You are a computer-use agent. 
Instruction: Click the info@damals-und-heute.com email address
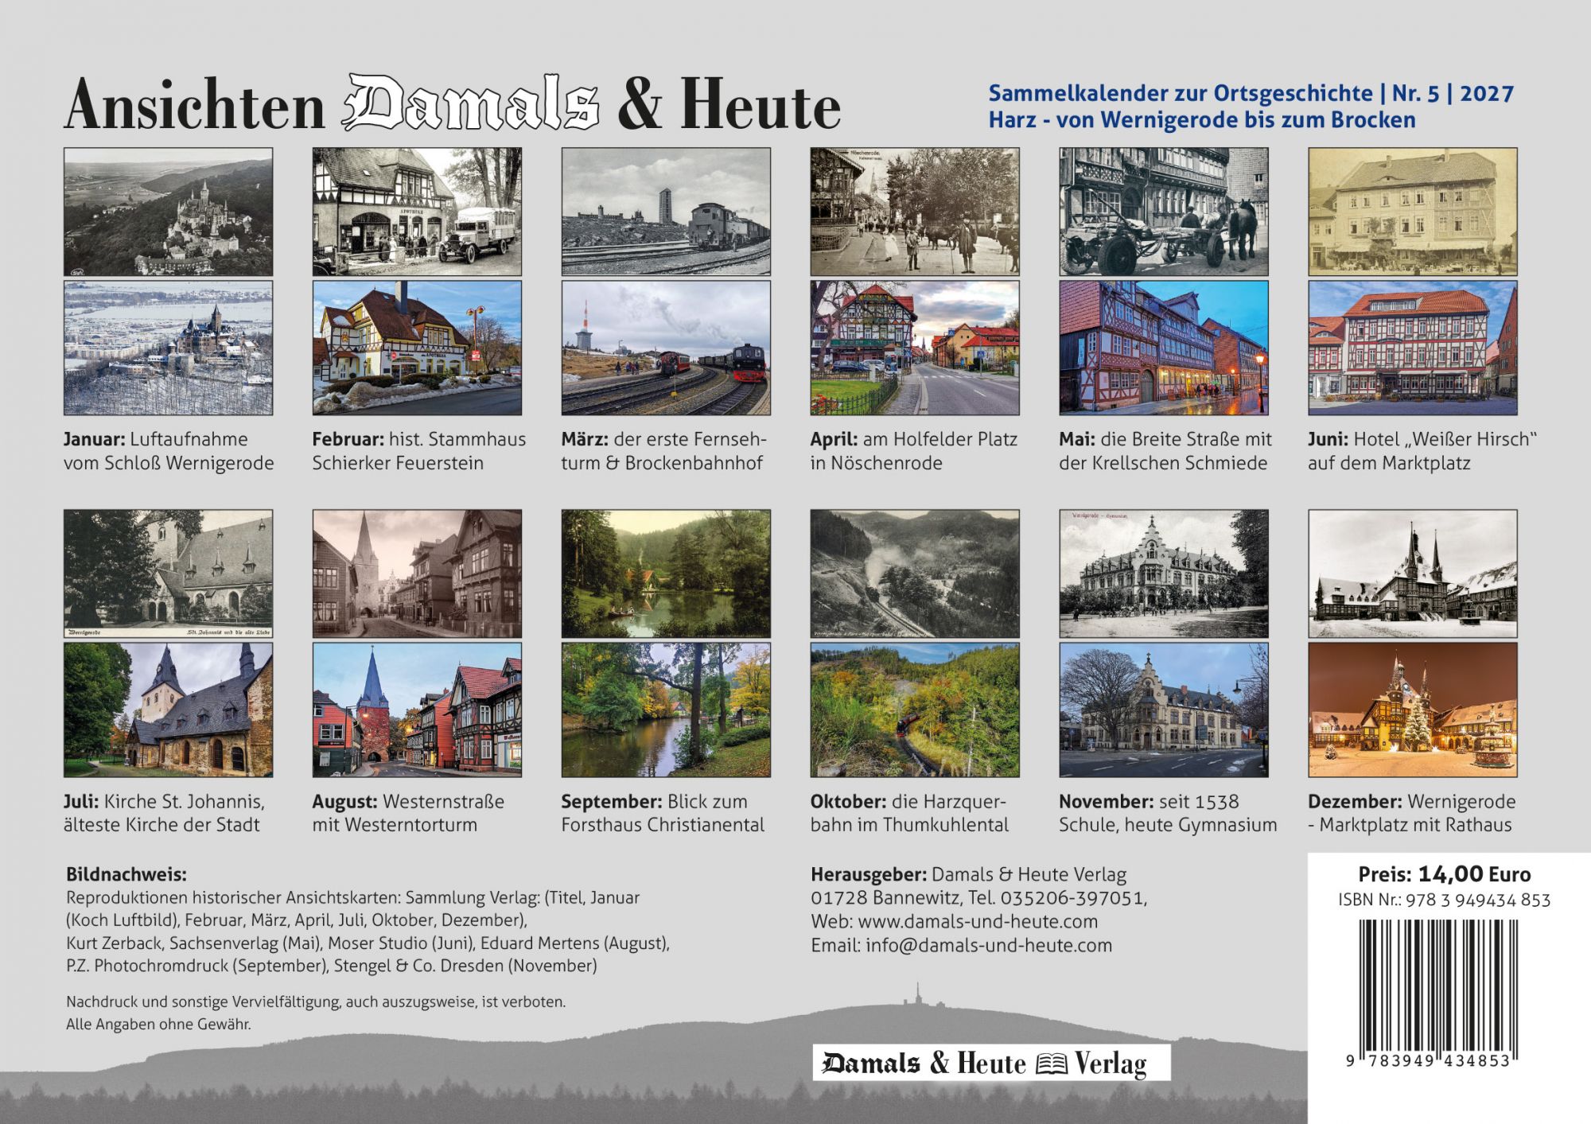coord(989,945)
